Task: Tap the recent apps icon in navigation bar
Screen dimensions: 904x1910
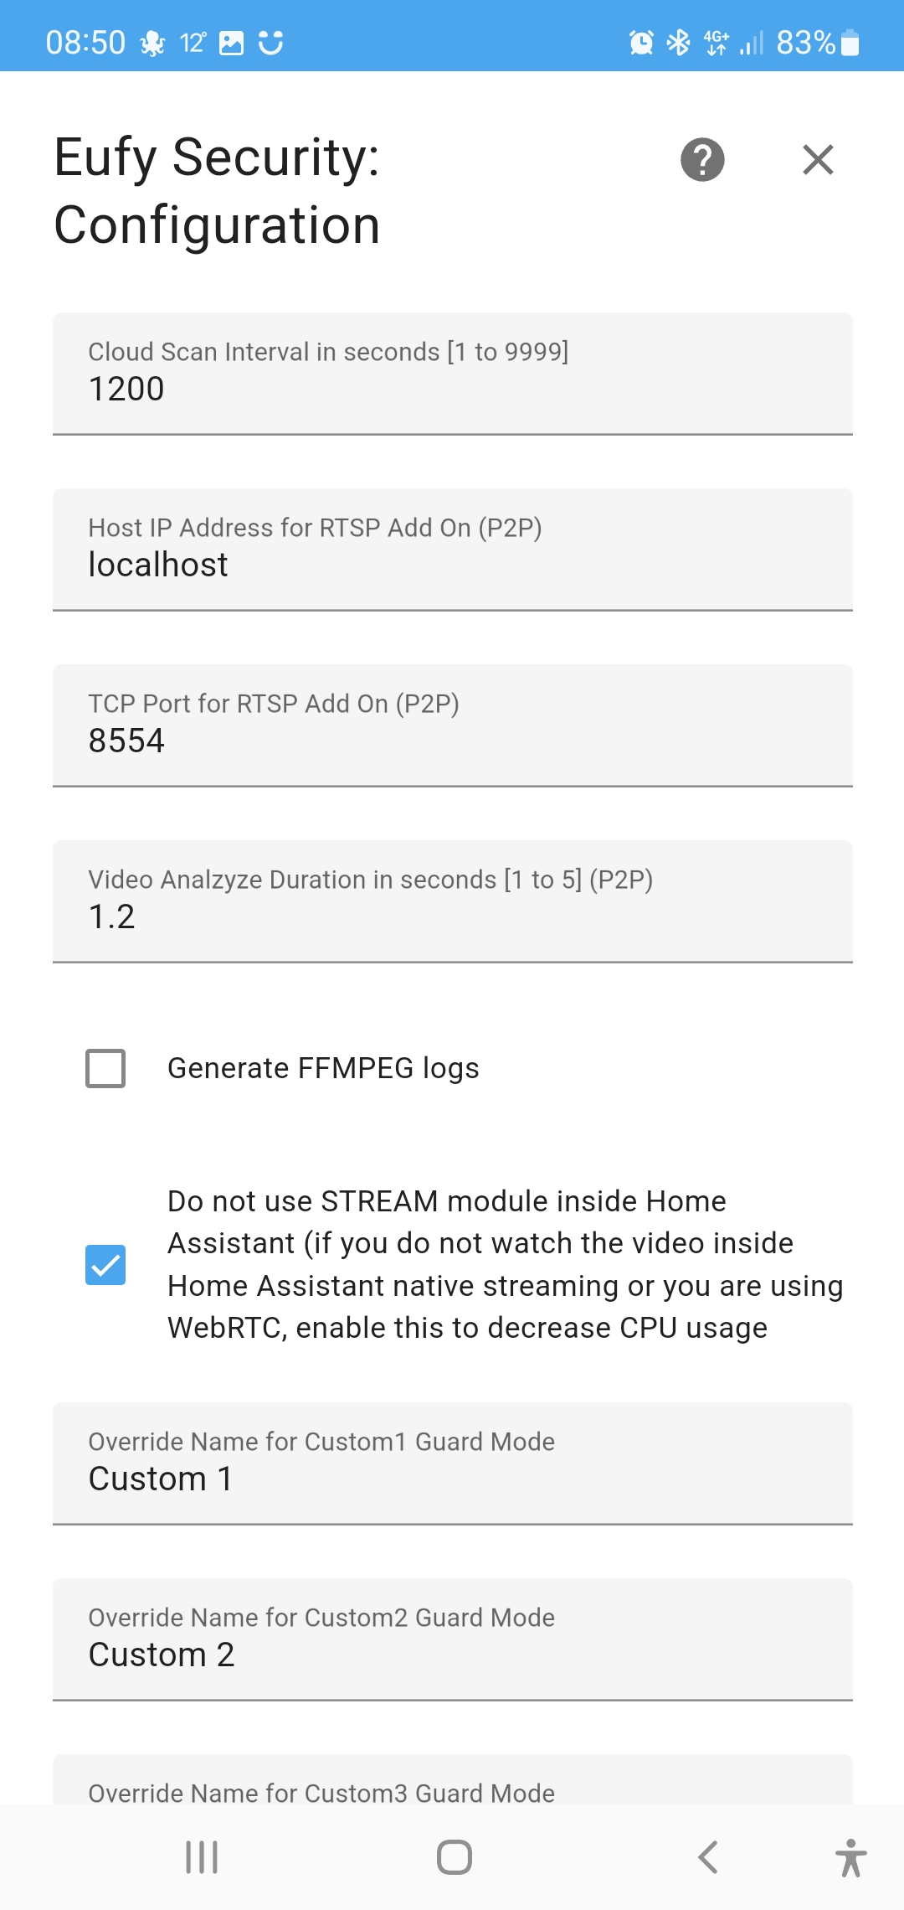Action: tap(201, 1856)
